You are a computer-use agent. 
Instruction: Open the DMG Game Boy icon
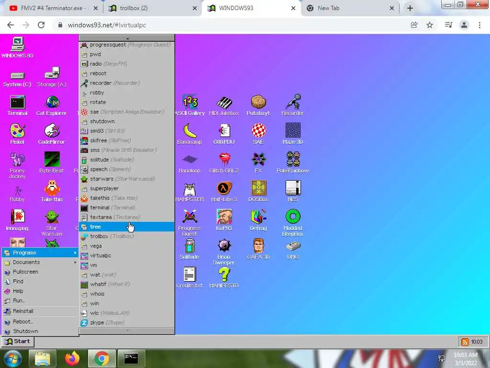point(292,249)
